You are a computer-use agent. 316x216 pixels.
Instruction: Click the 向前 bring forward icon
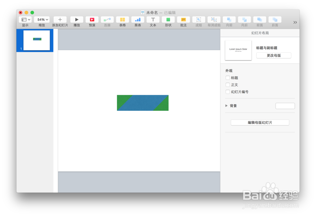coord(229,20)
